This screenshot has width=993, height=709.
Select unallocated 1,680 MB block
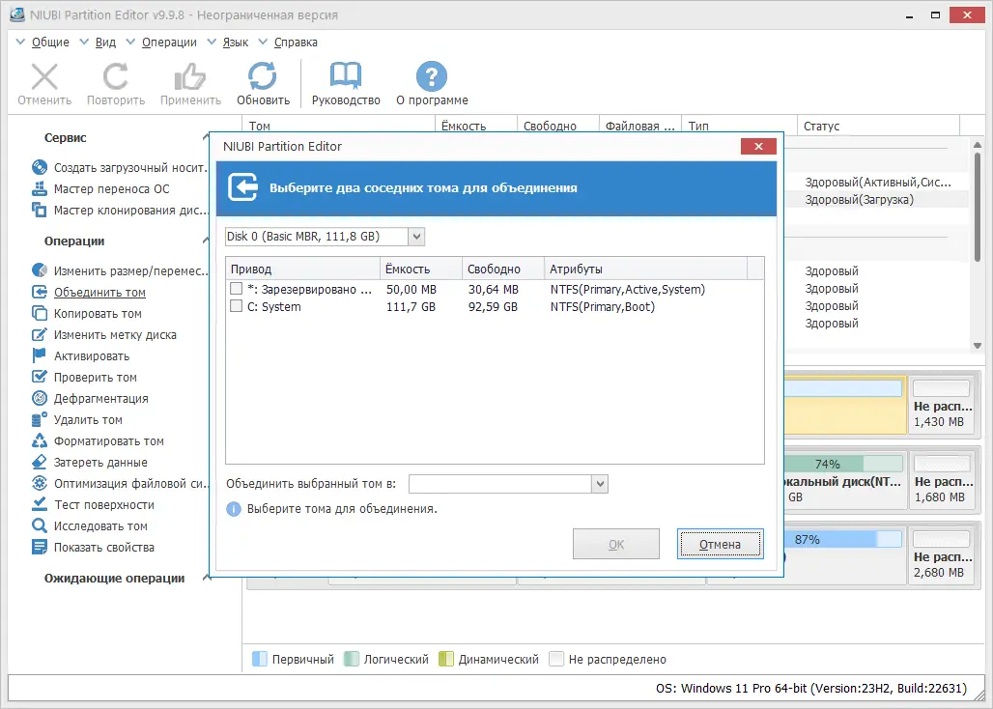click(x=941, y=480)
